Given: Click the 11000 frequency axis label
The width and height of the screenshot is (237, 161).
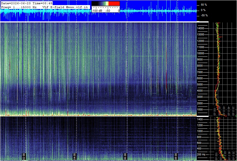Looking at the screenshot, I should (x=201, y=47).
